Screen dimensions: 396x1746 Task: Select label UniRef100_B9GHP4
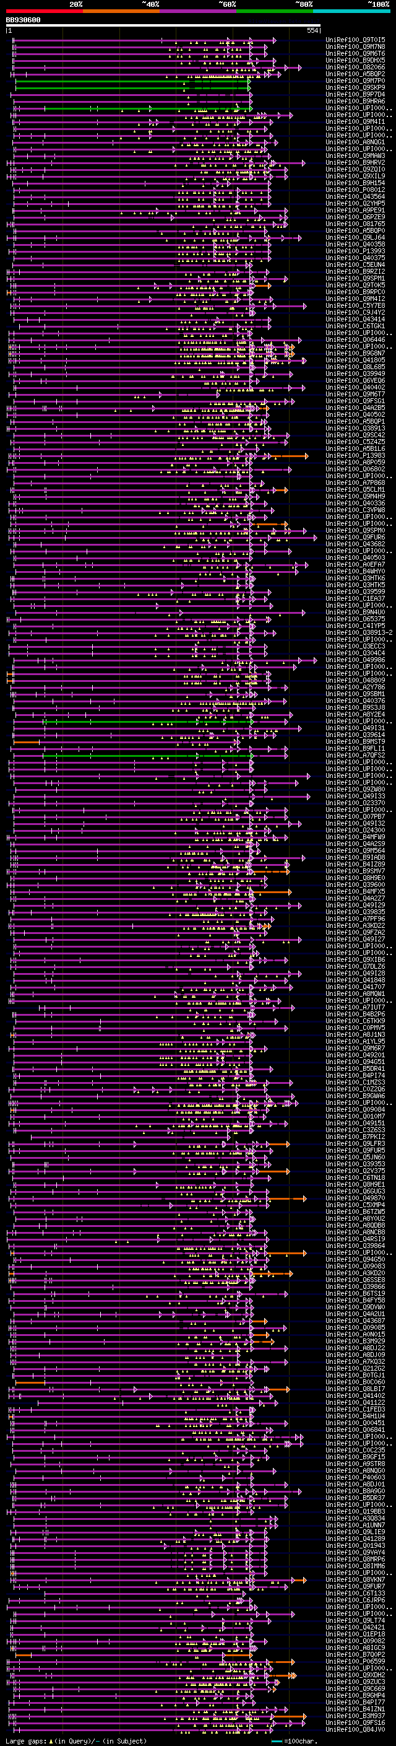pos(355,1695)
